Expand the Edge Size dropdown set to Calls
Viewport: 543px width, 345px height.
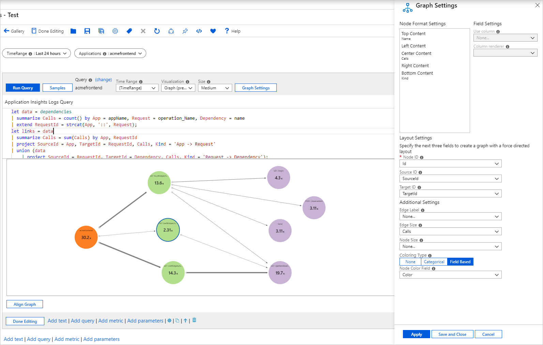click(x=450, y=231)
